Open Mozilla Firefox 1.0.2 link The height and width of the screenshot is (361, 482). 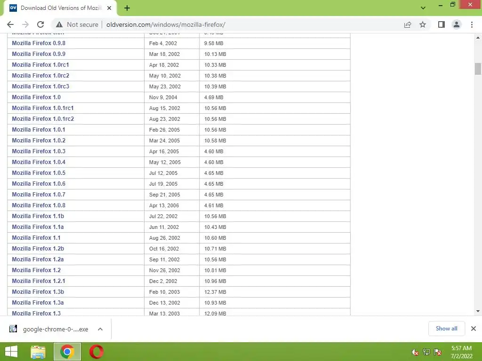tap(39, 141)
